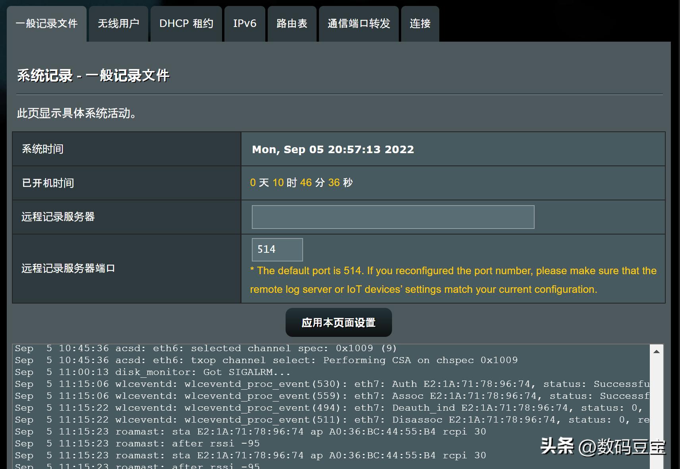
Task: Open the 连接 tab
Action: [x=419, y=24]
